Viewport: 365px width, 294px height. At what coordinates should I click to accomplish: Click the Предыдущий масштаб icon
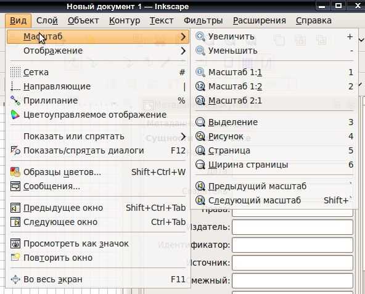(x=200, y=186)
